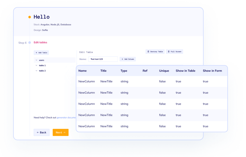Click the Edit tables step heading
246x157 pixels.
coord(40,43)
